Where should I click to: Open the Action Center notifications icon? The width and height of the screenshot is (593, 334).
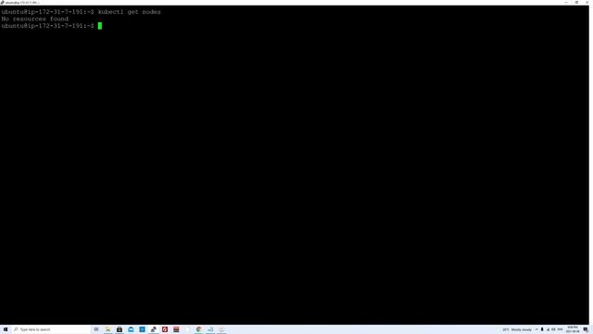586,330
